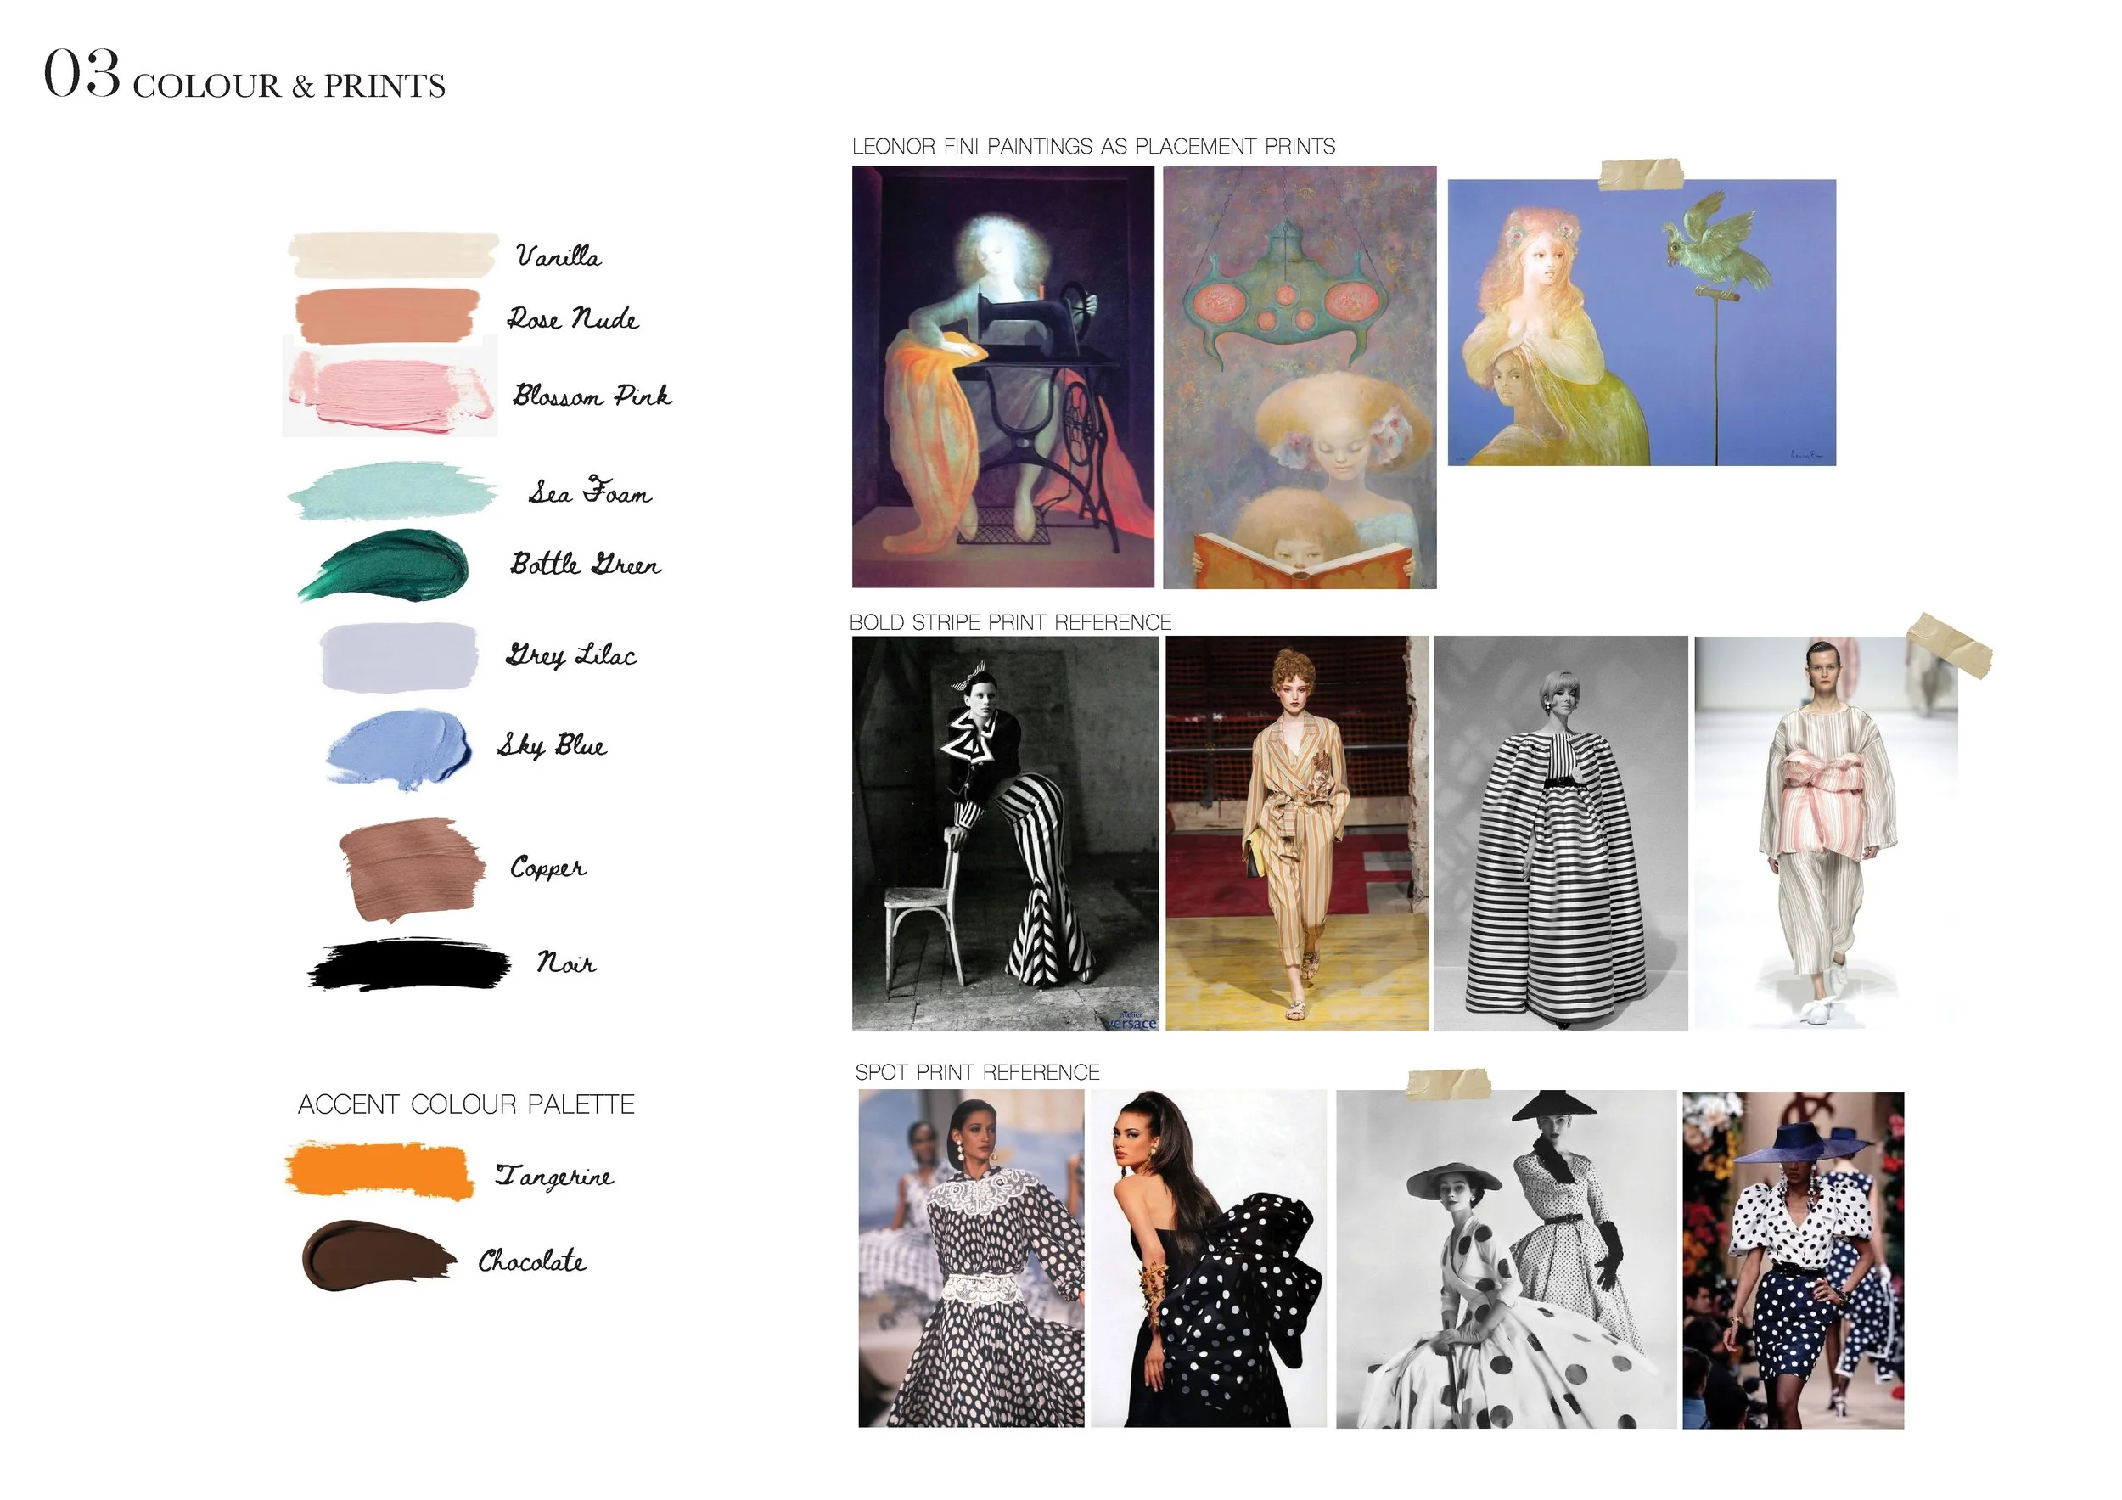Select the Sea Foam paint stroke swatch
The height and width of the screenshot is (1500, 2122).
click(x=392, y=491)
